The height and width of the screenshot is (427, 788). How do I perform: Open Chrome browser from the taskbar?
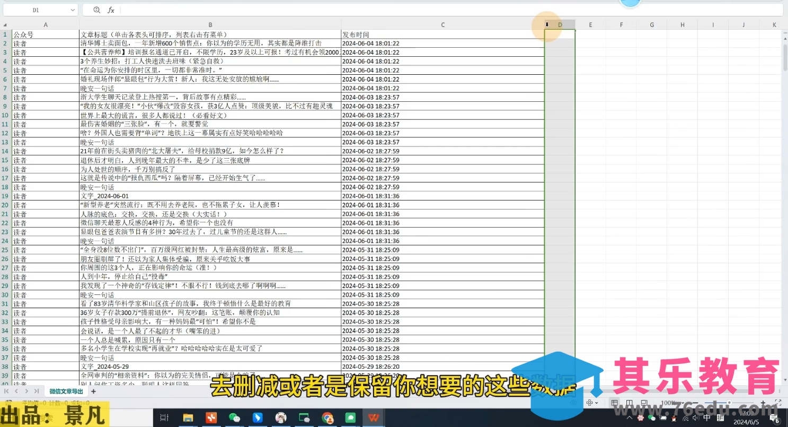click(327, 417)
